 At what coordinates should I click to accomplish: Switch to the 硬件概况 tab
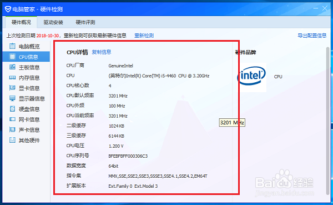tap(21, 22)
